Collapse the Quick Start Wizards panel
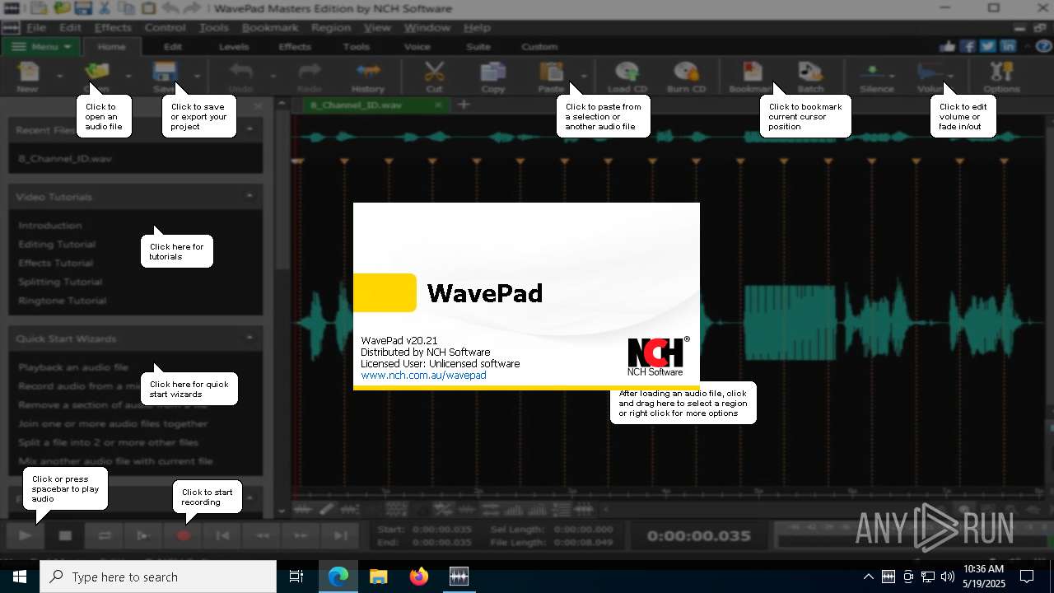Viewport: 1054px width, 593px height. pos(250,338)
